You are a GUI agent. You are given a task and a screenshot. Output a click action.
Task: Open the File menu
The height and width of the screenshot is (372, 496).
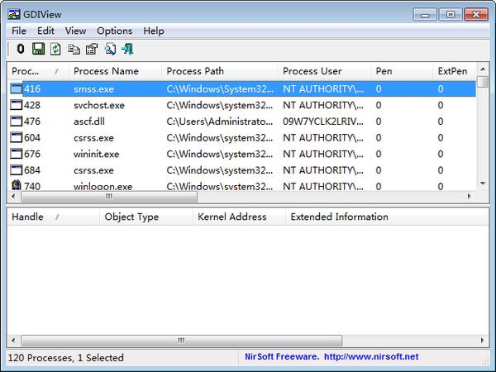click(19, 31)
